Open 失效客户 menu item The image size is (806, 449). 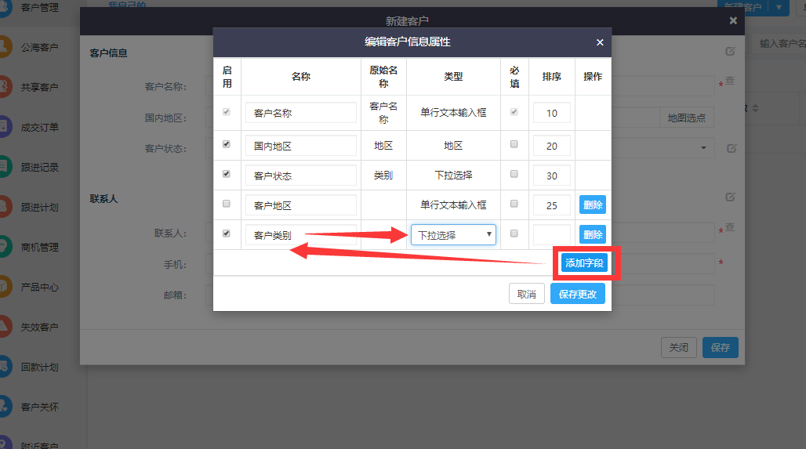click(x=39, y=328)
